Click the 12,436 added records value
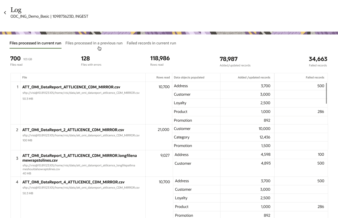Viewport: 338px width, 218px height. (265, 137)
